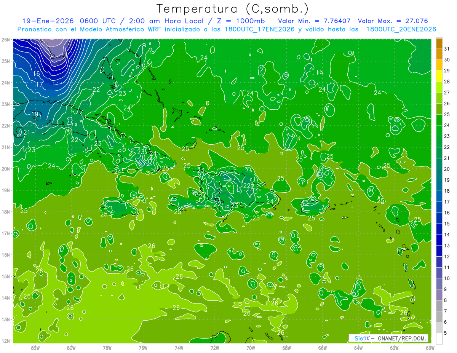The height and width of the screenshot is (353, 457).
Task: Click the valid-until time "1800UTC_20ENE2026"
Action: coord(401,29)
